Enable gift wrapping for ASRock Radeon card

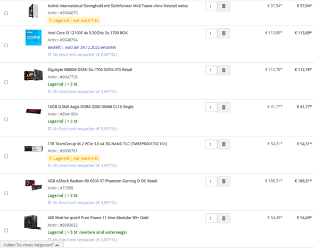(49, 202)
